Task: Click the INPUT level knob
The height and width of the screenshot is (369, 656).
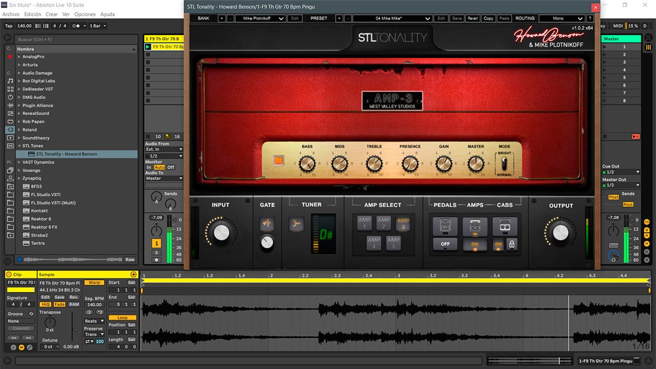Action: [222, 232]
